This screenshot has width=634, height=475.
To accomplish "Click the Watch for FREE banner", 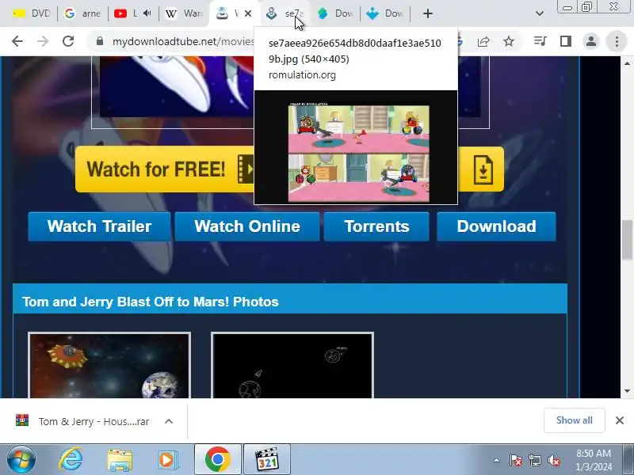I will coord(165,169).
